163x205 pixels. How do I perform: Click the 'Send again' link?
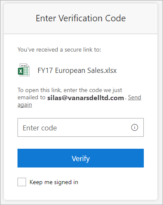(134, 98)
